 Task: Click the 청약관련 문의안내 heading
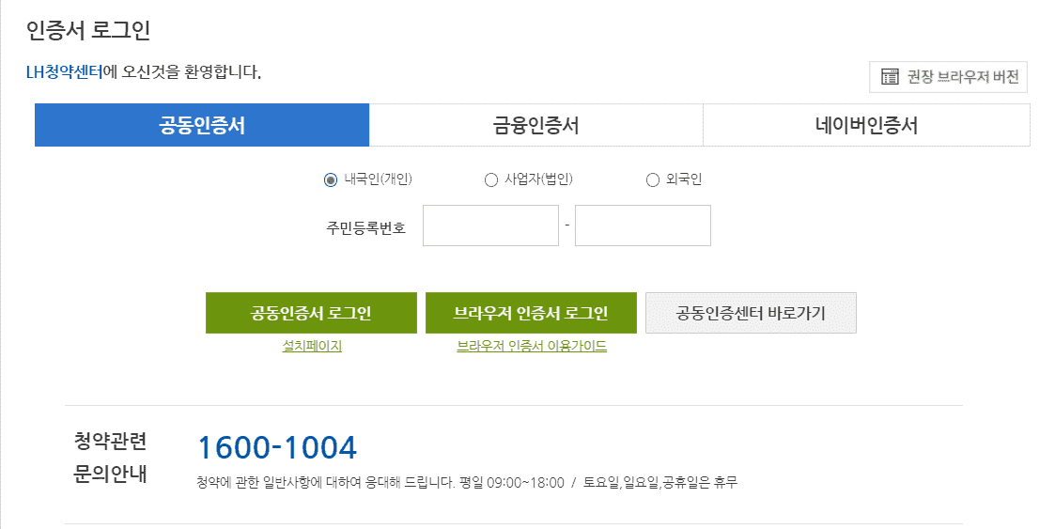click(x=110, y=458)
